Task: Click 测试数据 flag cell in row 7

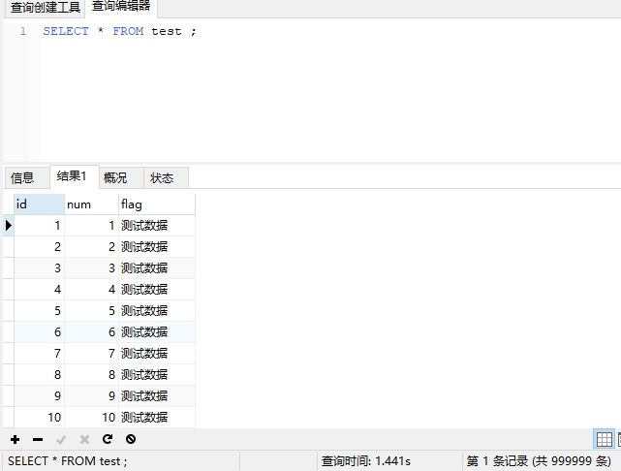Action: coord(157,354)
